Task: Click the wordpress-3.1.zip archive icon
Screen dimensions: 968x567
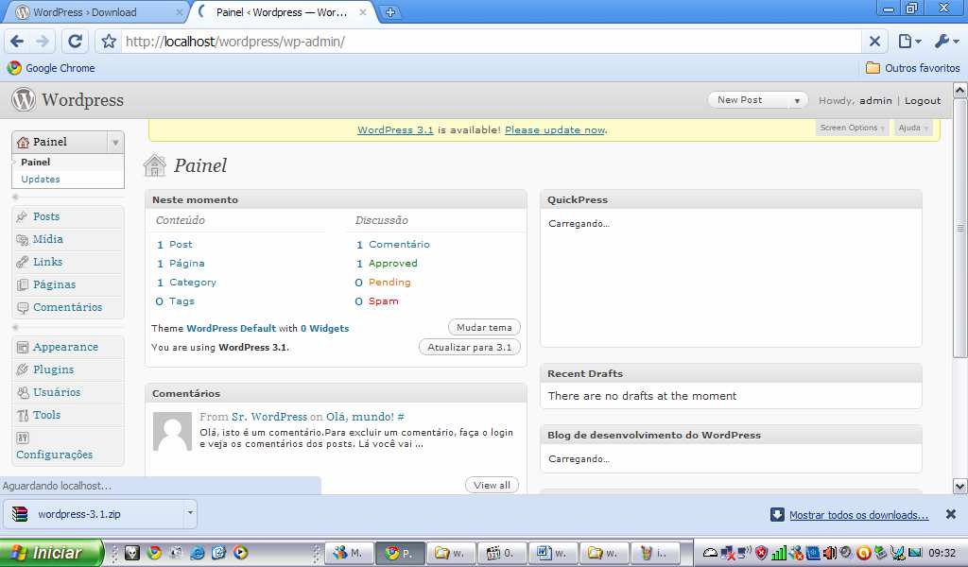Action: pyautogui.click(x=21, y=514)
